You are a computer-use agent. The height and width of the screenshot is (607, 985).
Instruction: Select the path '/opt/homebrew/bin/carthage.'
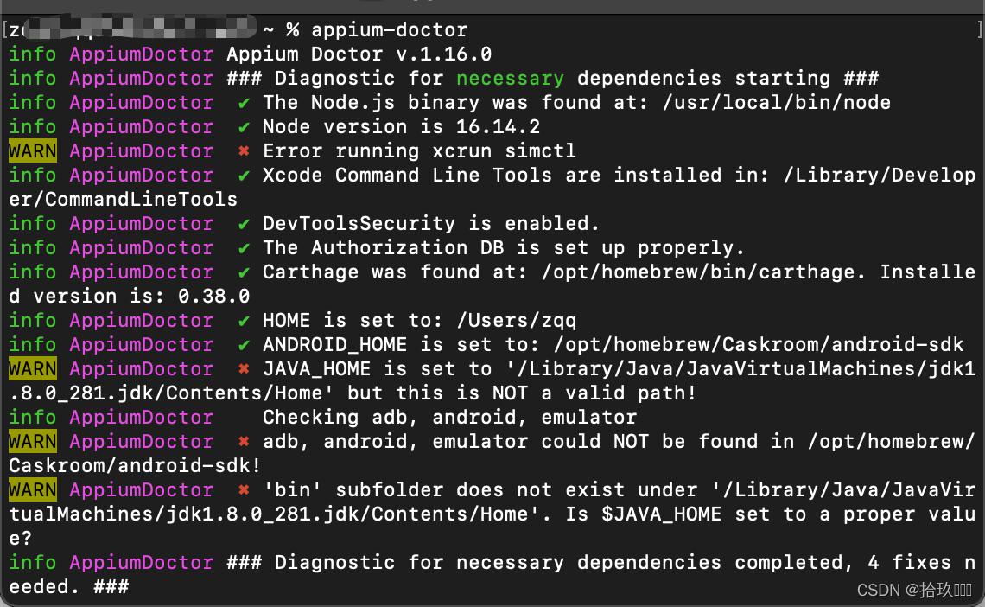tap(703, 272)
